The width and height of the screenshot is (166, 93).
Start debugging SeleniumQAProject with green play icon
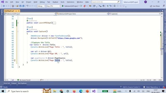coord(63,6)
